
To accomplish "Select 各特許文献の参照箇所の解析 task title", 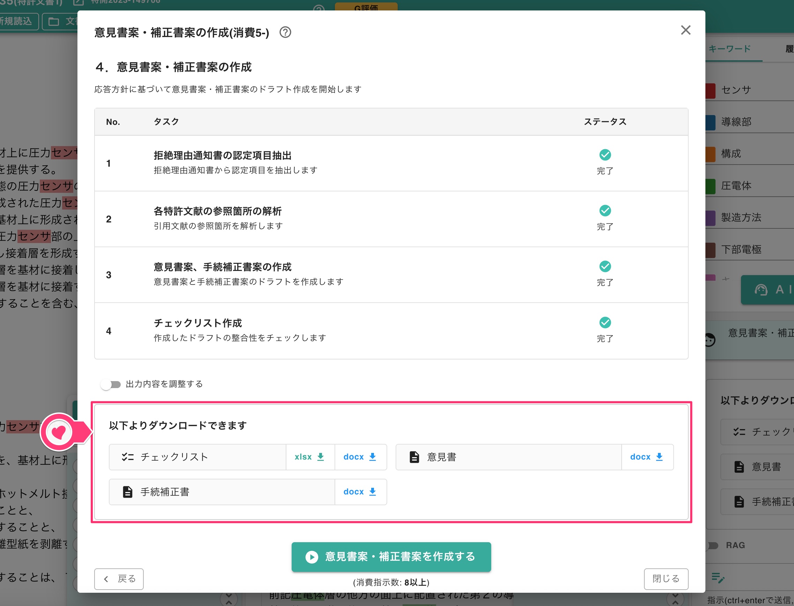I will tap(217, 211).
